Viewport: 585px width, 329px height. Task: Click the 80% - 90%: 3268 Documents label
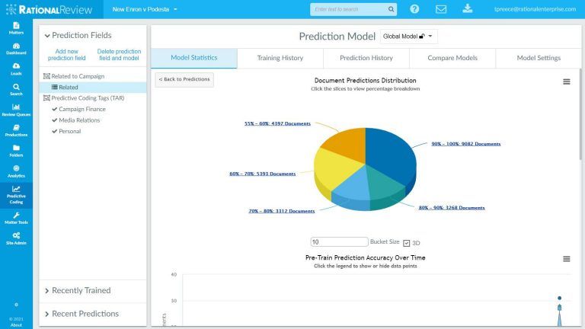[452, 208]
